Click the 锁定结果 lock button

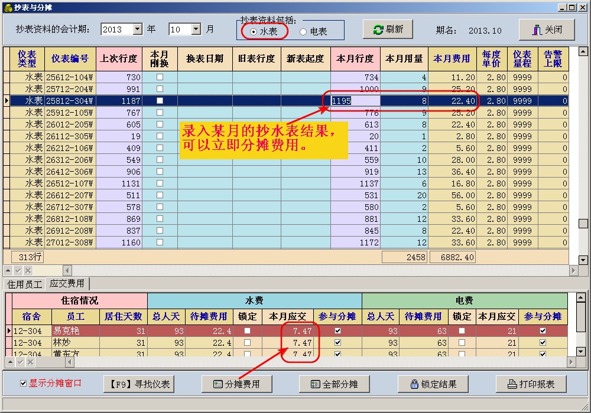click(434, 384)
